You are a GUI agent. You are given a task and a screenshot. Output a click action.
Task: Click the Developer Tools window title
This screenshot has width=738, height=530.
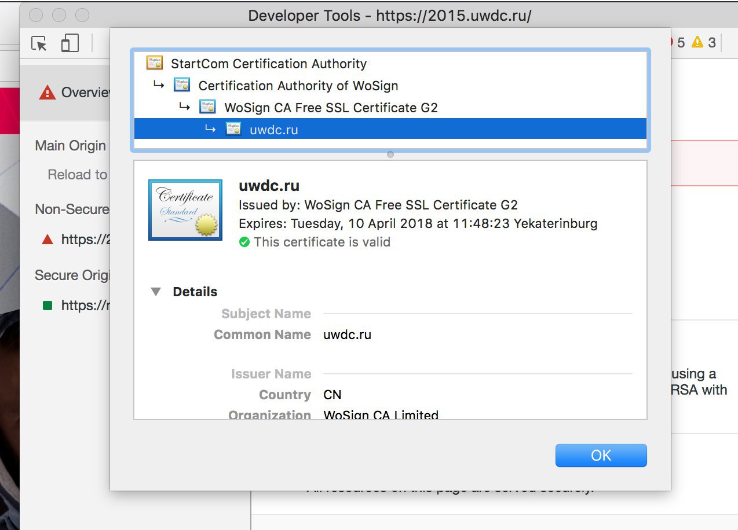pos(390,15)
